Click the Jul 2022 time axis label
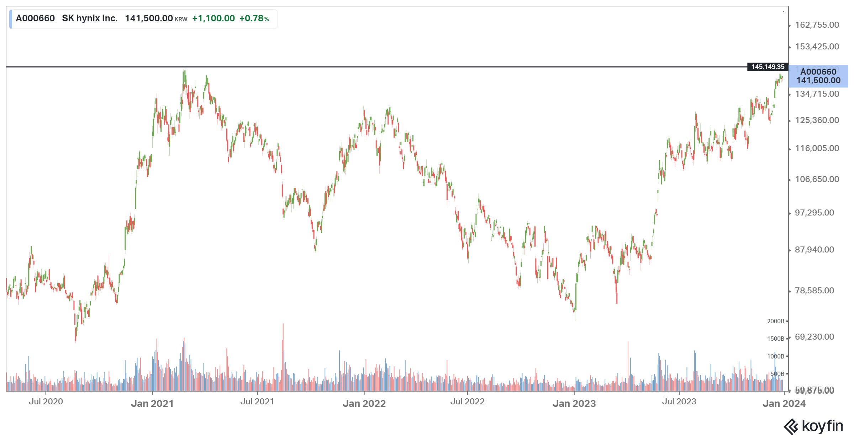Image resolution: width=854 pixels, height=441 pixels. pos(467,402)
